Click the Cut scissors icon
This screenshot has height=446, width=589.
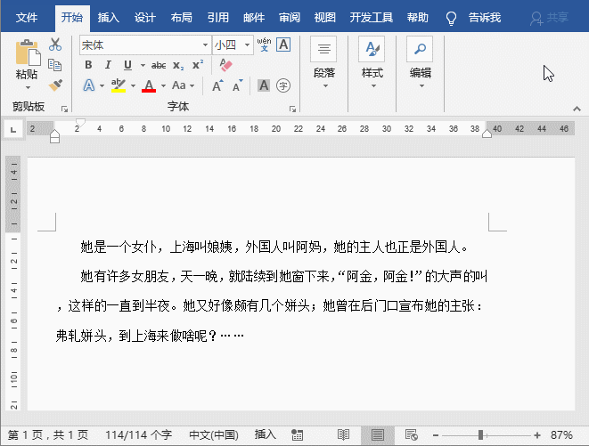[x=55, y=44]
